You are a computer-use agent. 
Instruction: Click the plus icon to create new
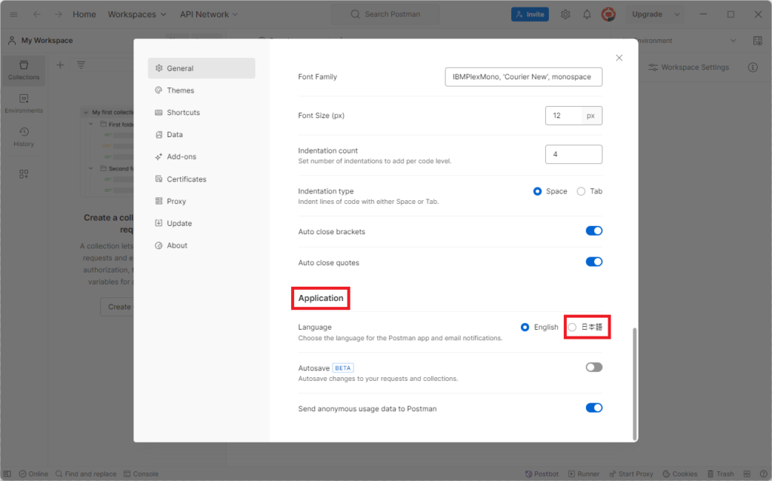60,65
